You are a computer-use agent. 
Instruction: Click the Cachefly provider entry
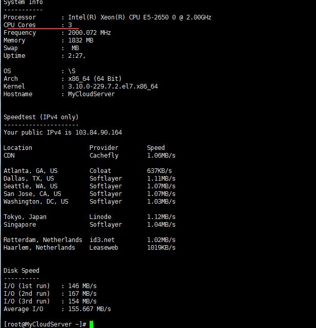coord(104,156)
